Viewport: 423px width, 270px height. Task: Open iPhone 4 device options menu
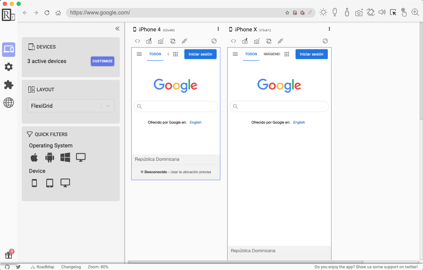tap(218, 29)
